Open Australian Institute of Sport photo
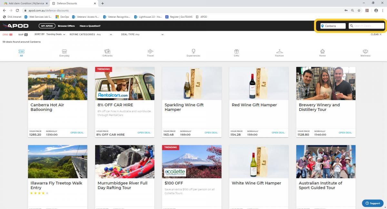 (326, 161)
